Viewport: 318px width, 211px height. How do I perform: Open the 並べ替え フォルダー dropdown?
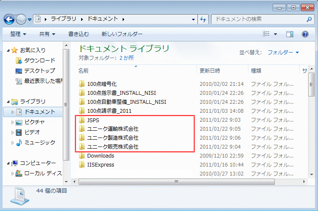tap(283, 52)
